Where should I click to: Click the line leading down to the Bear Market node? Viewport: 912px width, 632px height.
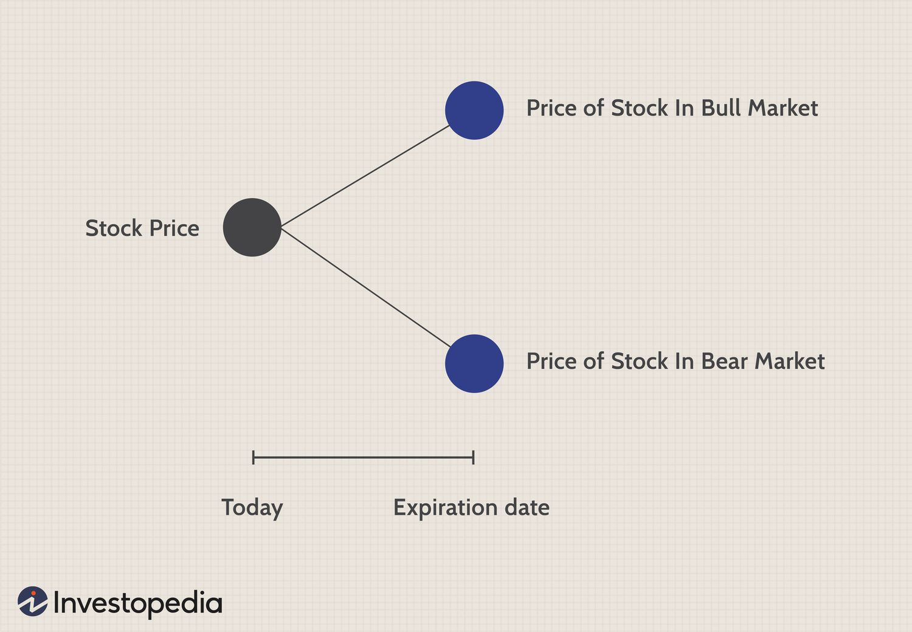pyautogui.click(x=365, y=288)
